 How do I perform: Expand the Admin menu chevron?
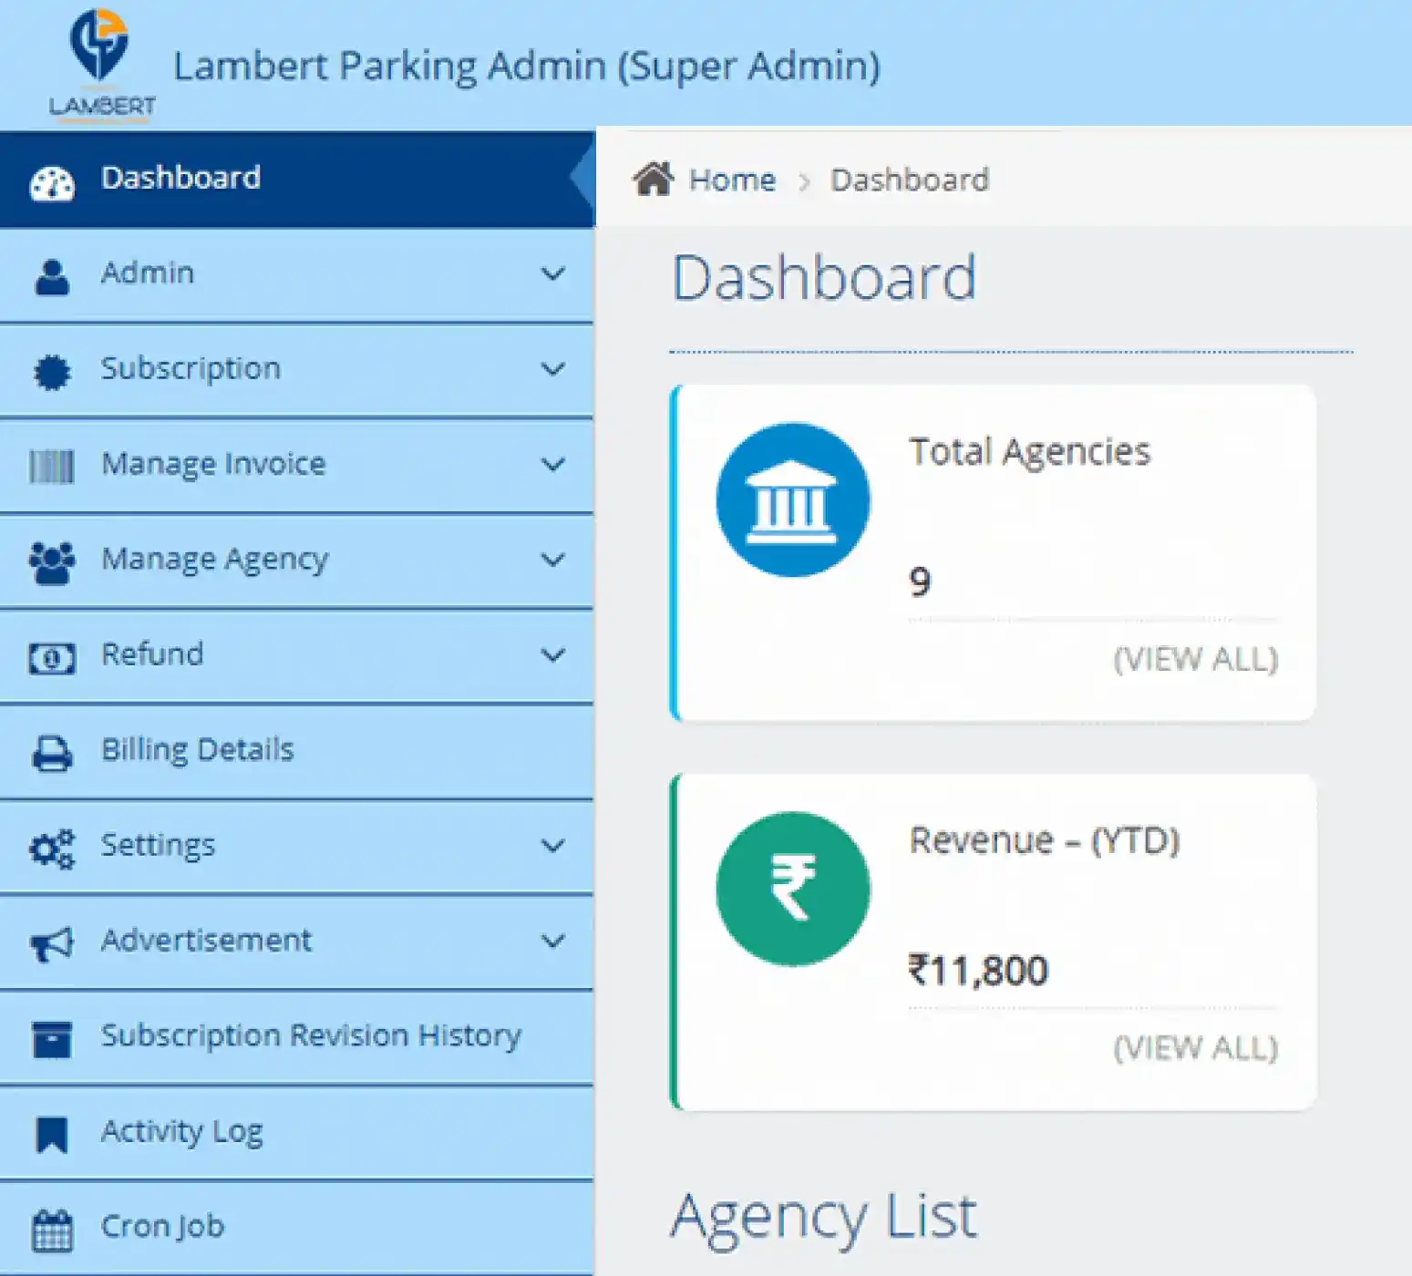552,273
